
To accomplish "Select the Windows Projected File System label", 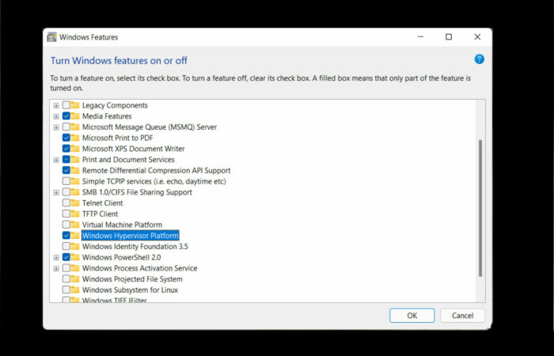I will pos(132,279).
